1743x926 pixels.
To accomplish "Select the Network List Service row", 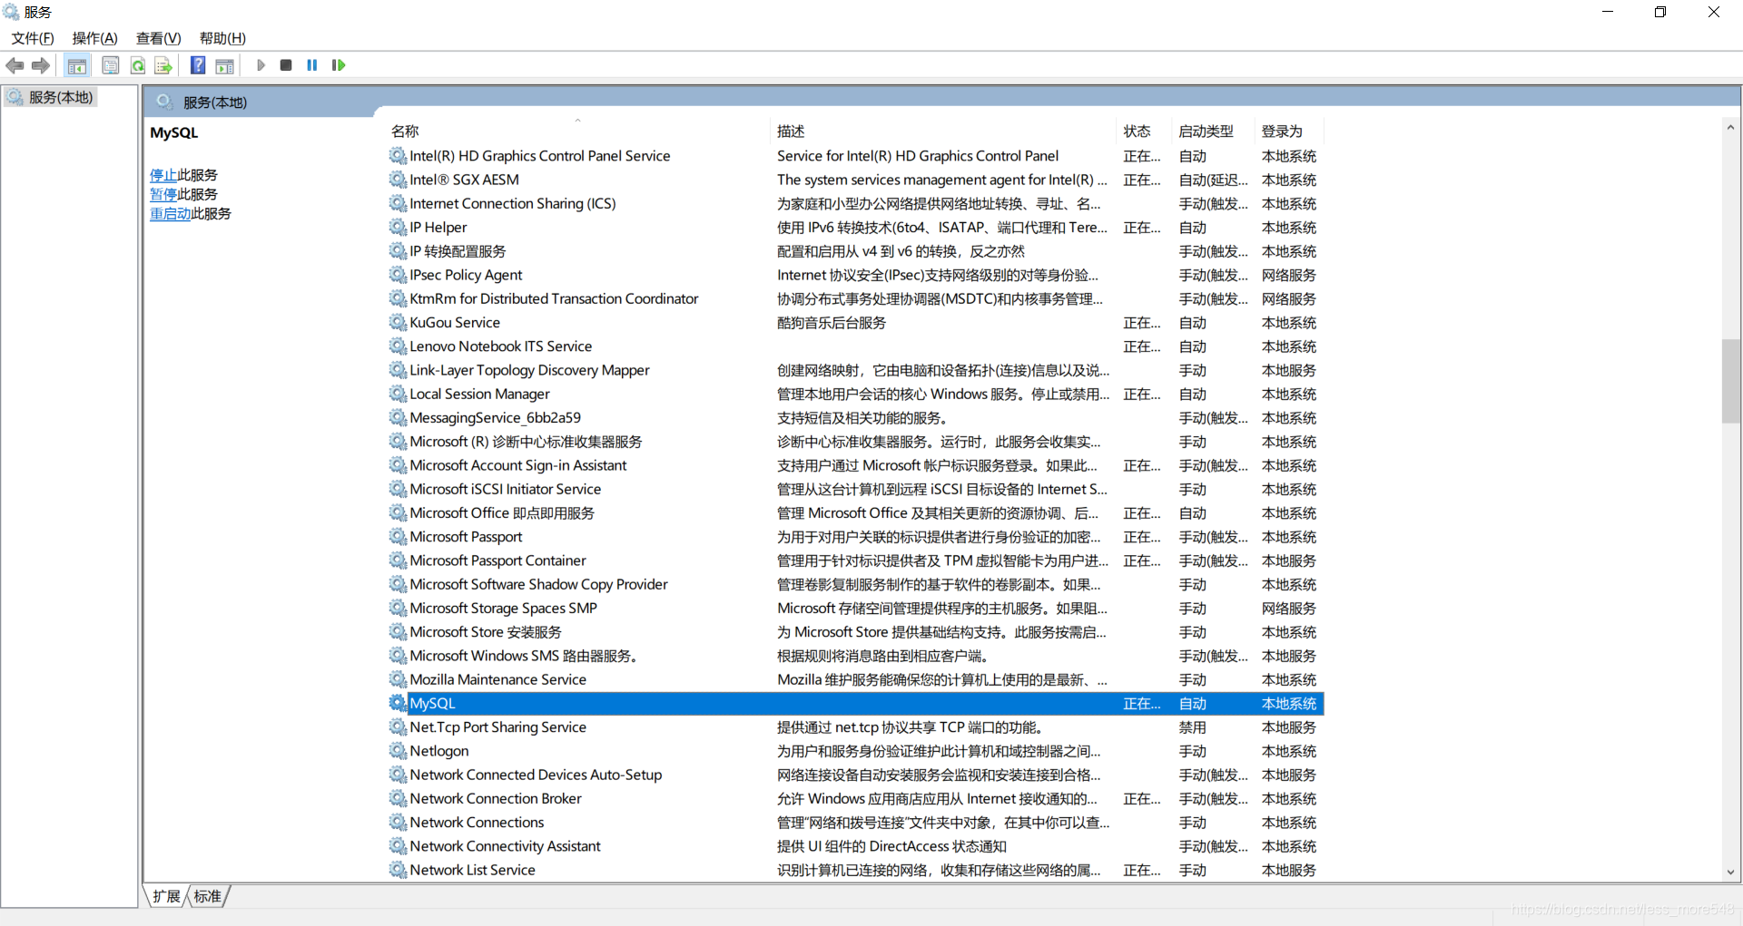I will 856,870.
